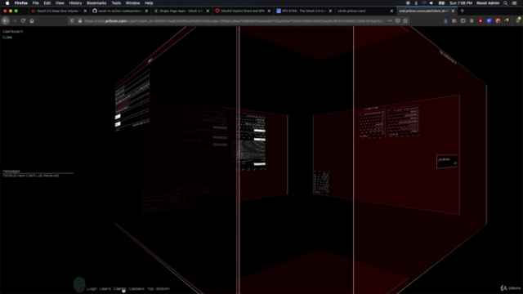This screenshot has height=294, width=523.
Task: Open macOS Spotlight search icon
Action: tap(506, 3)
